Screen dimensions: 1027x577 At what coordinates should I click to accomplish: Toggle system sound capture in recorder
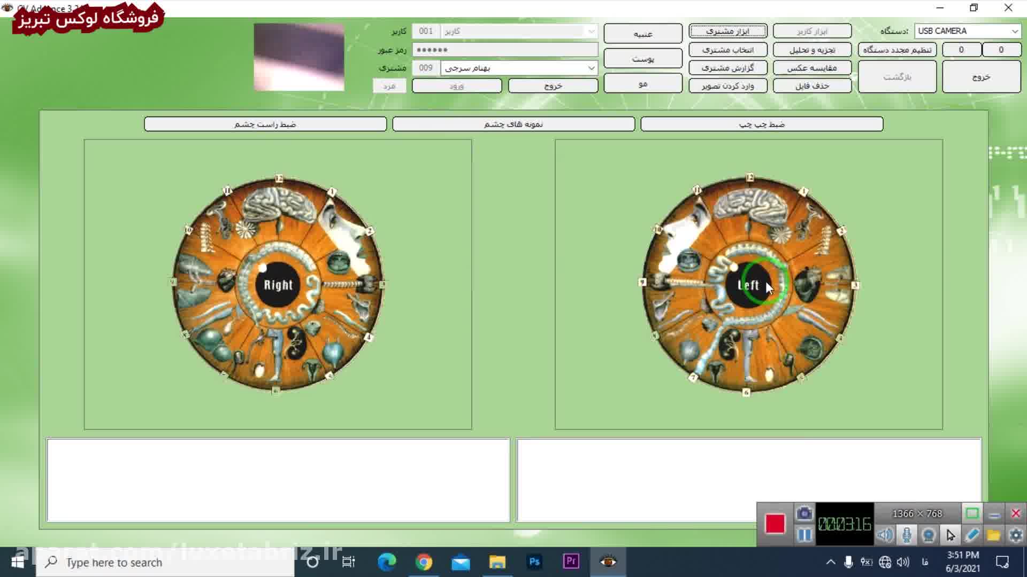click(885, 535)
